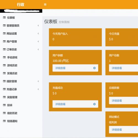Click 详细查看 under 用户总数
The image size is (138, 138).
point(117,68)
